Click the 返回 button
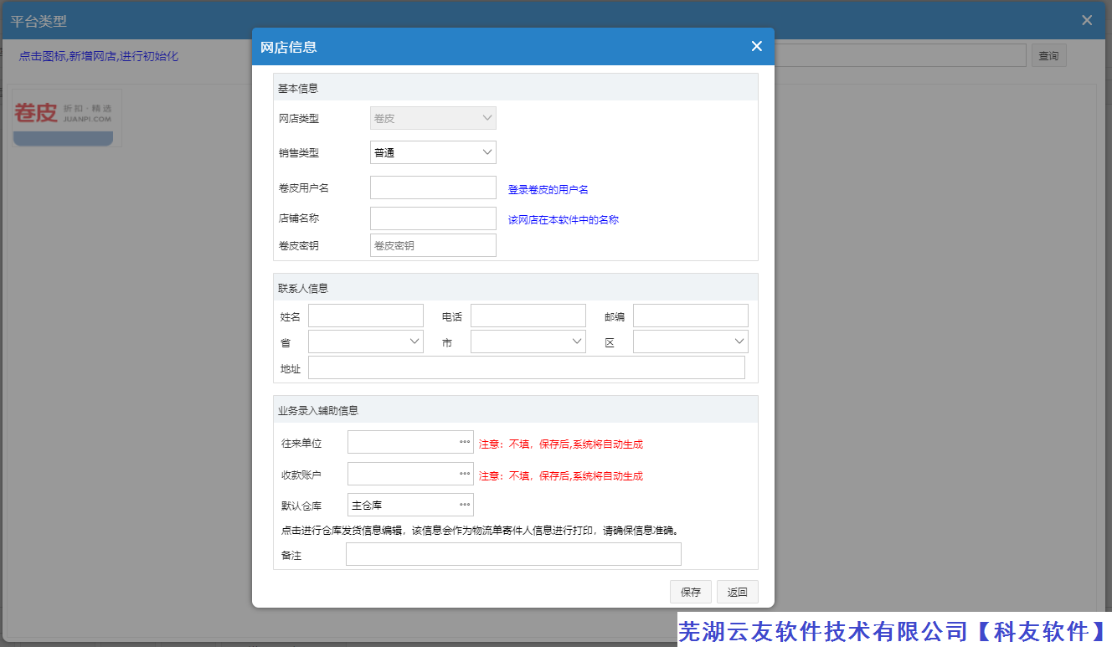The image size is (1112, 647). pyautogui.click(x=738, y=592)
